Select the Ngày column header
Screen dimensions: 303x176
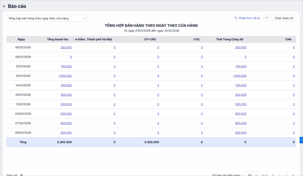pyautogui.click(x=21, y=39)
